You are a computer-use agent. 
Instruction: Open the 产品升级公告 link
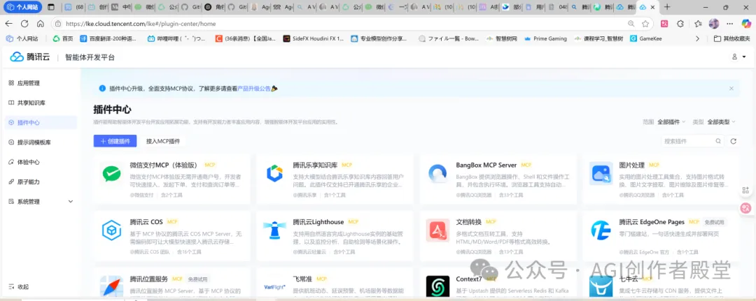tap(253, 89)
